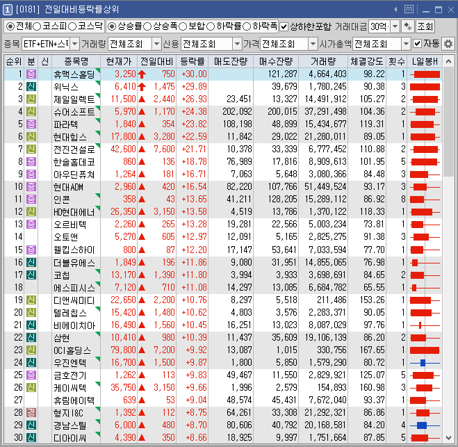Screen dimensions: 458x447
Task: Select the 하락폭 radio button
Action: 247,26
